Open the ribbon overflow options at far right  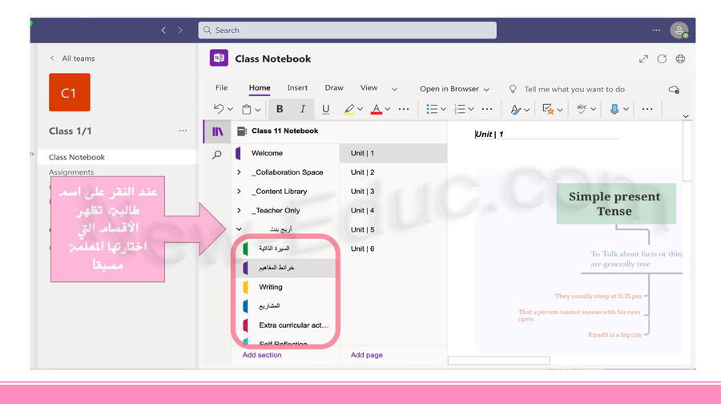pos(647,109)
